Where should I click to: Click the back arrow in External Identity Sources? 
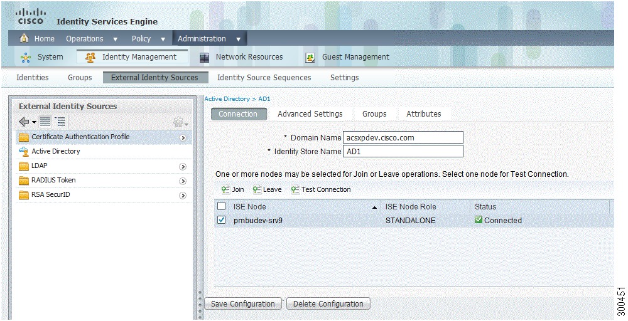pos(24,122)
